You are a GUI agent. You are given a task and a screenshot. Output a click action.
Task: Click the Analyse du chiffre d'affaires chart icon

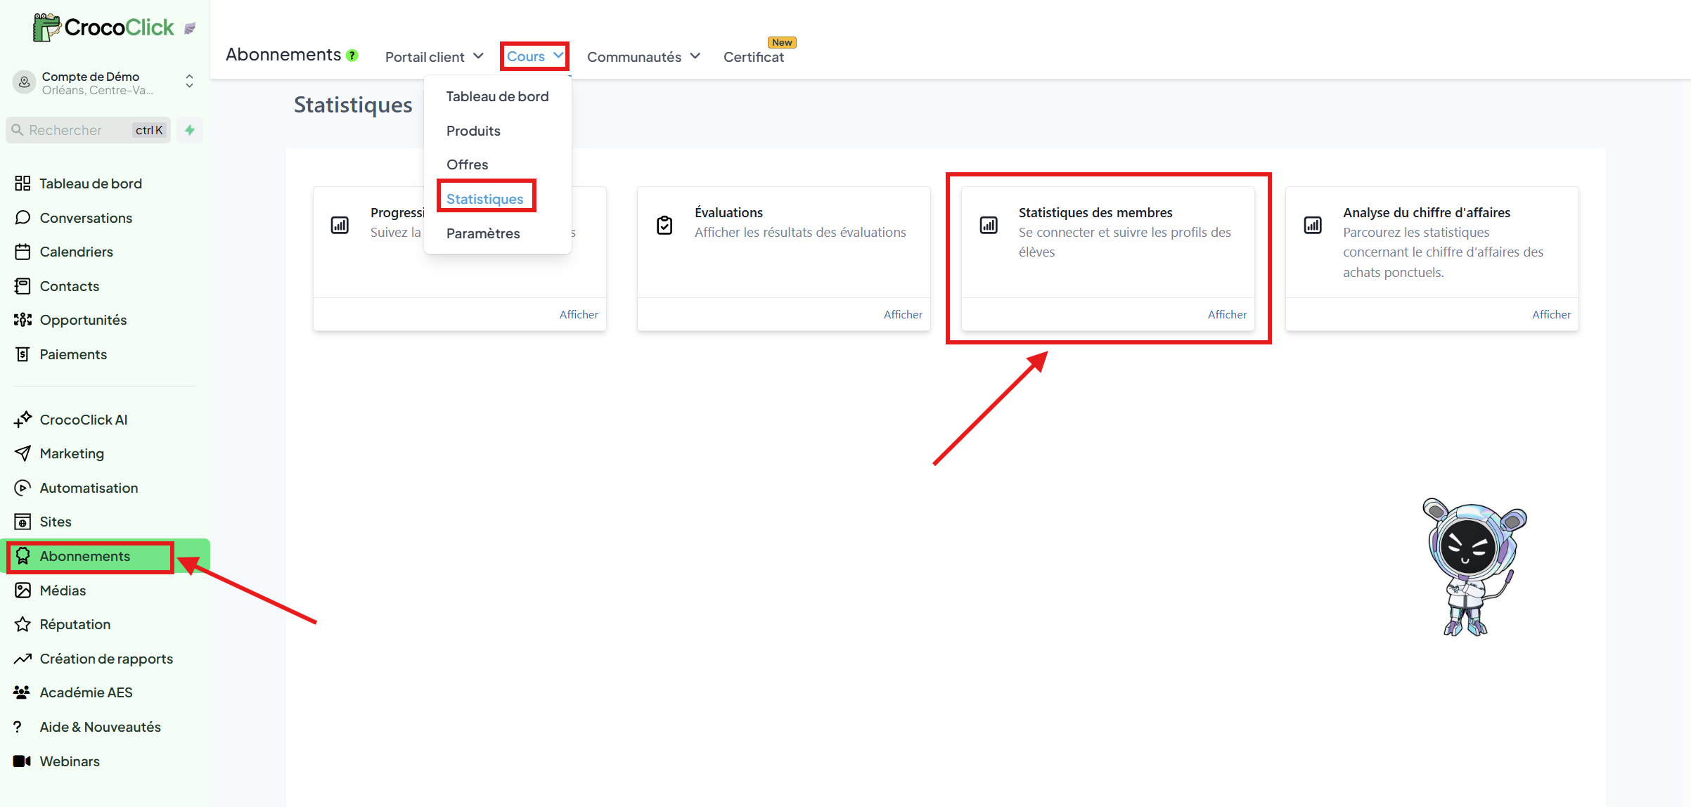(x=1313, y=225)
